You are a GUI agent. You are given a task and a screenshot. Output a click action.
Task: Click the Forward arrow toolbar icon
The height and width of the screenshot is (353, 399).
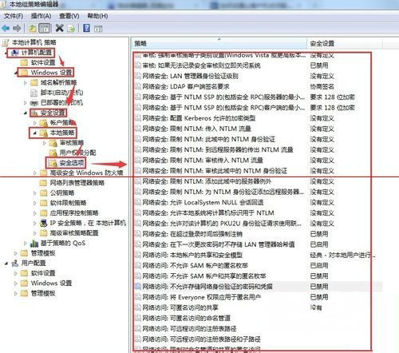pyautogui.click(x=17, y=28)
